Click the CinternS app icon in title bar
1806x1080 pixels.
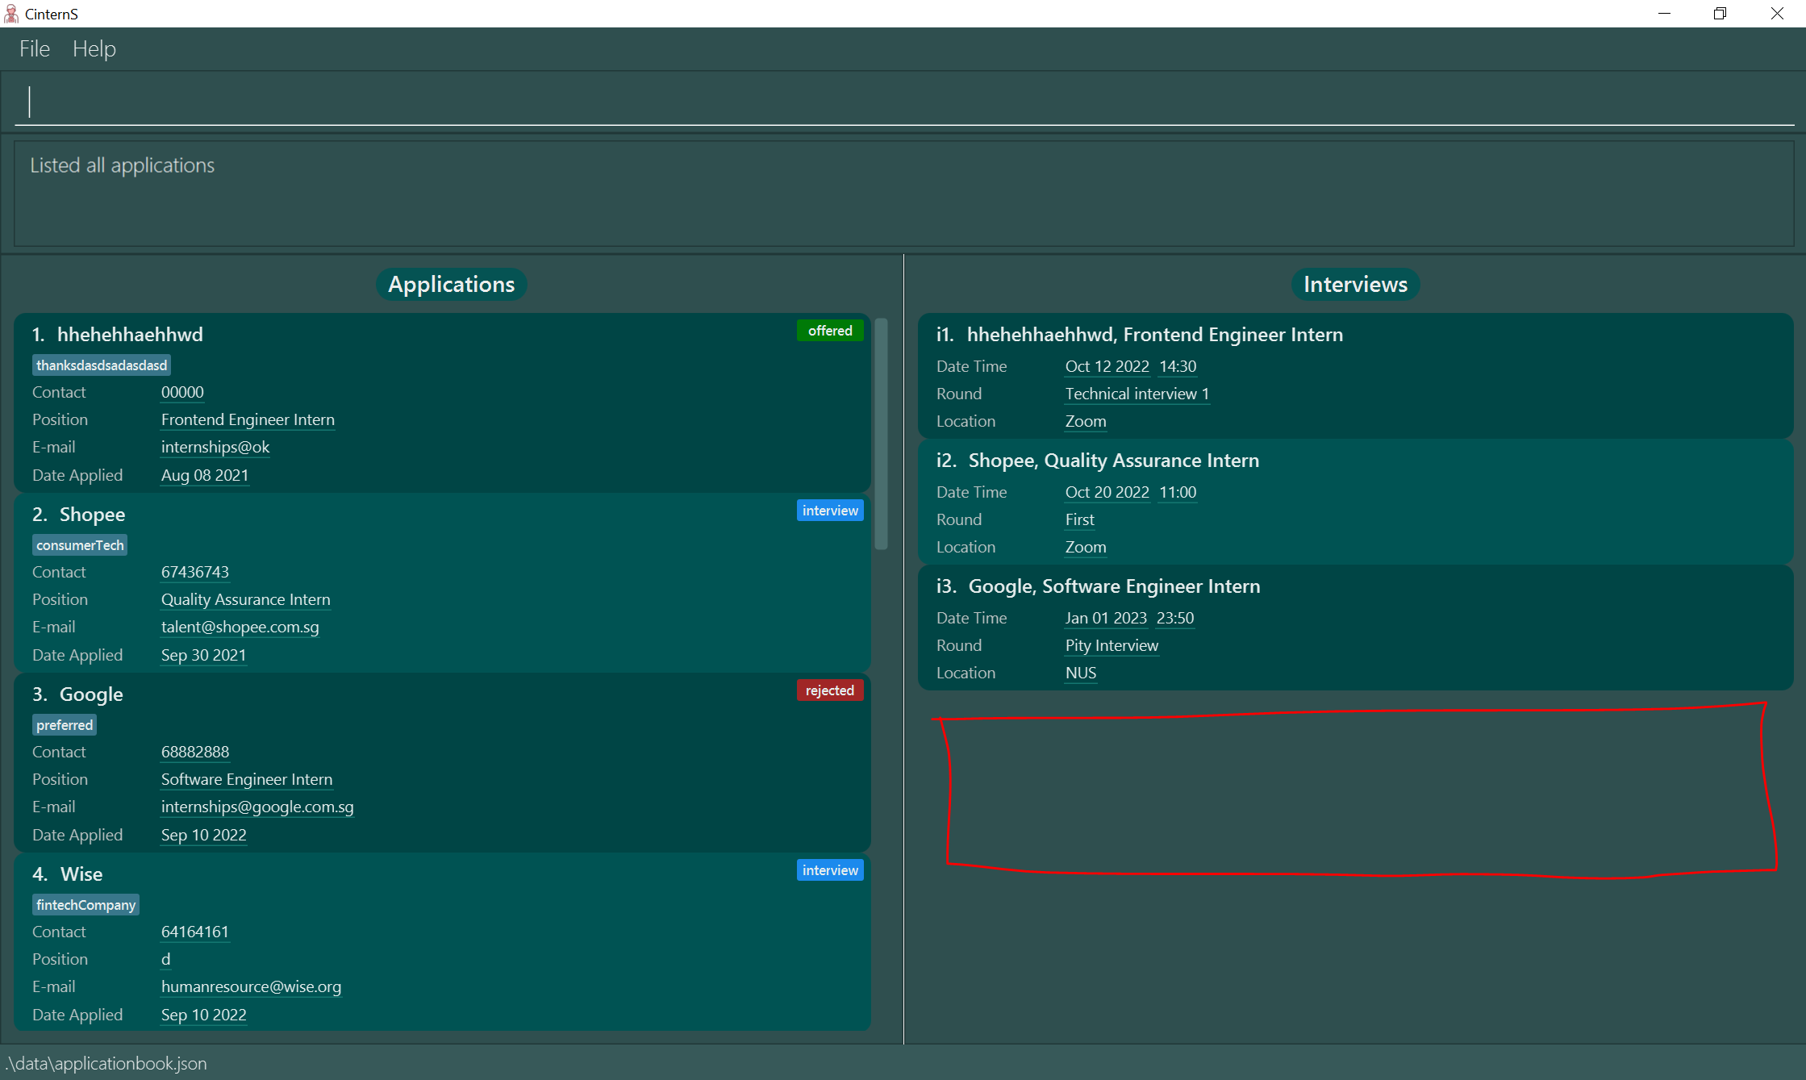click(x=11, y=14)
